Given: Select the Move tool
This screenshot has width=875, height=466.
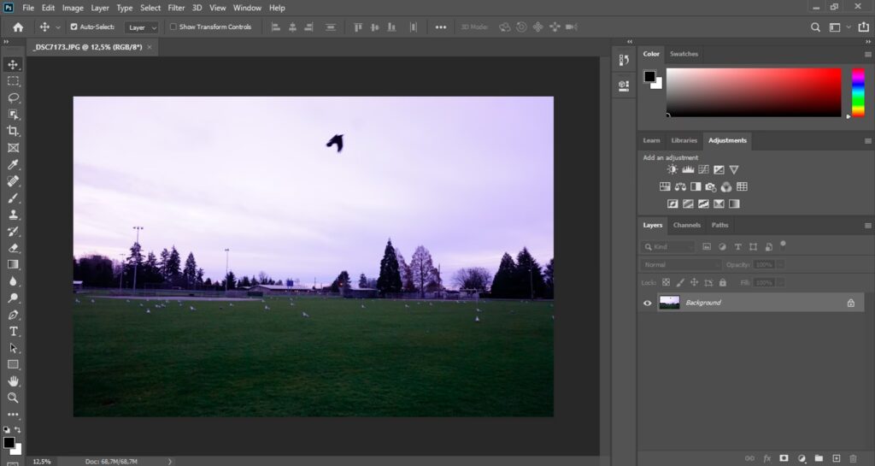Looking at the screenshot, I should point(13,64).
